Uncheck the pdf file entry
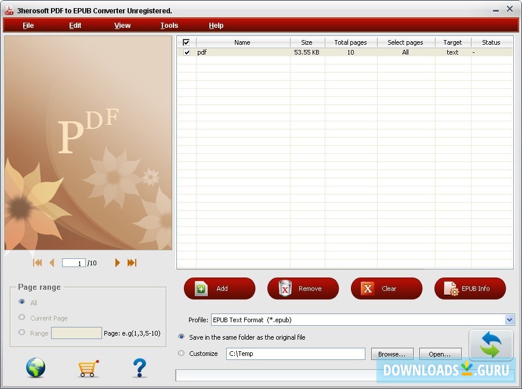Viewport: 522px width, 389px height. tap(186, 52)
